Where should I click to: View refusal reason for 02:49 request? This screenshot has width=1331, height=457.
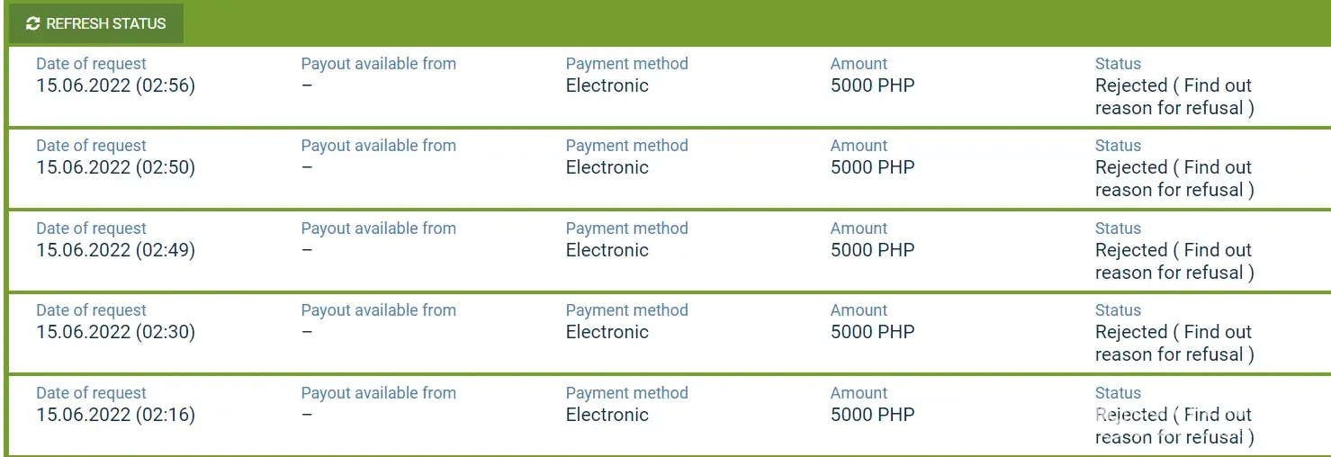pyautogui.click(x=1174, y=262)
